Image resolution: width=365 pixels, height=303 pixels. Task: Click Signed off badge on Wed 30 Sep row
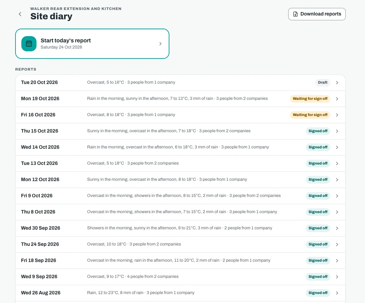click(x=318, y=228)
